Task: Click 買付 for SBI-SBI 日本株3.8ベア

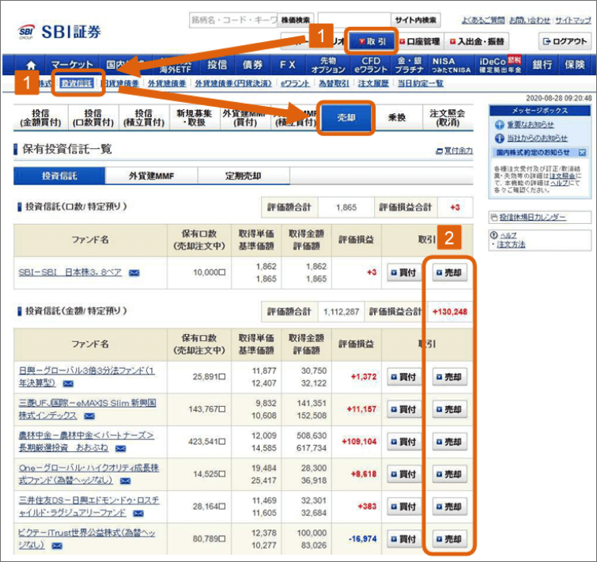Action: click(403, 273)
